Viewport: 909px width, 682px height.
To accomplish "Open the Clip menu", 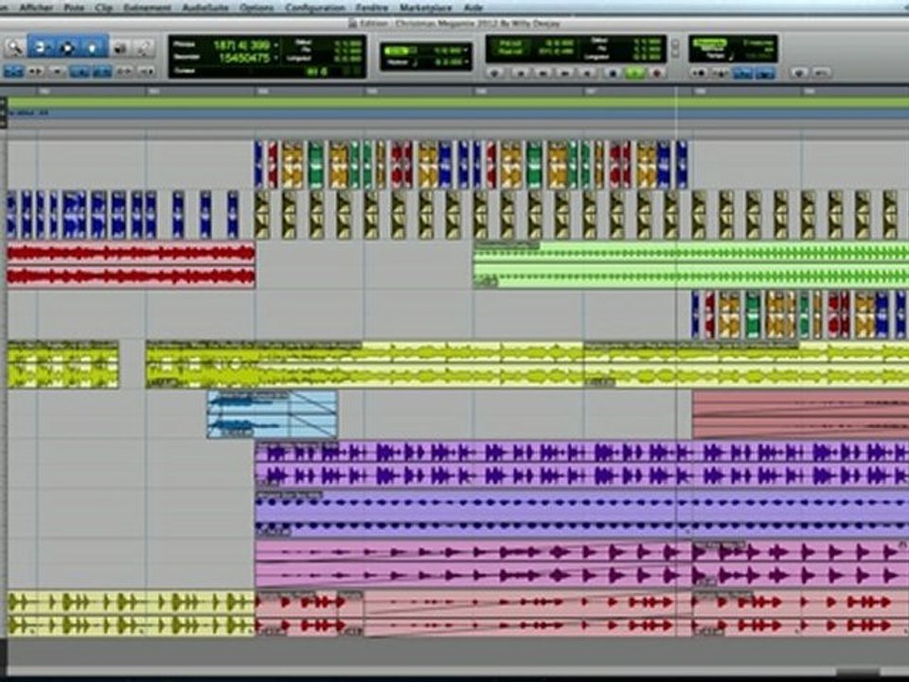I will click(104, 8).
